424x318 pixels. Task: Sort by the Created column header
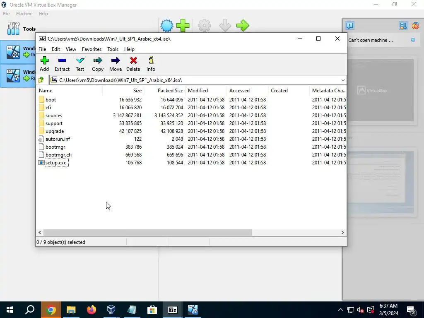[x=289, y=91]
